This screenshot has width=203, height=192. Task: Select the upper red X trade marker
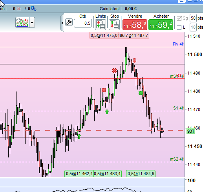[114, 71]
